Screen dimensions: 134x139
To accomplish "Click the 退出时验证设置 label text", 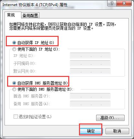I will (35, 117).
